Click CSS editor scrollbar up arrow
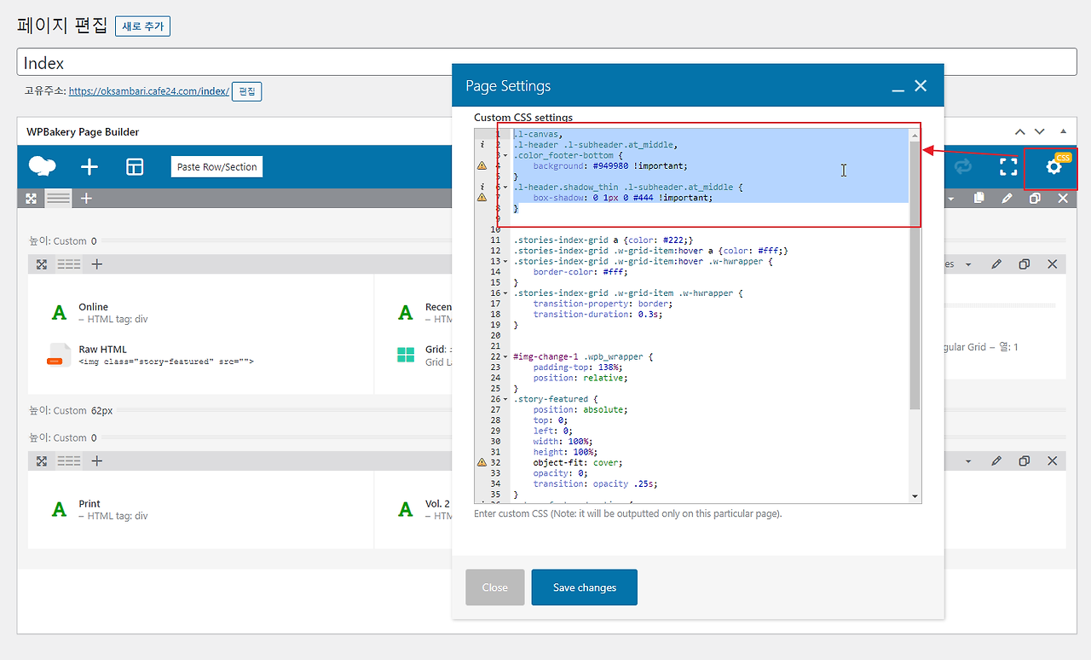This screenshot has height=660, width=1091. pyautogui.click(x=915, y=134)
